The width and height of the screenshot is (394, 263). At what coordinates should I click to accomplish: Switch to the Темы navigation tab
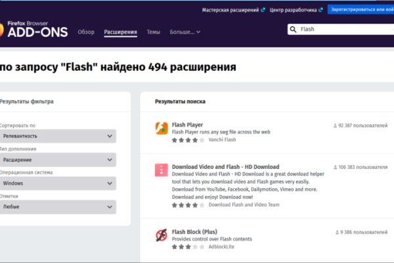click(153, 32)
